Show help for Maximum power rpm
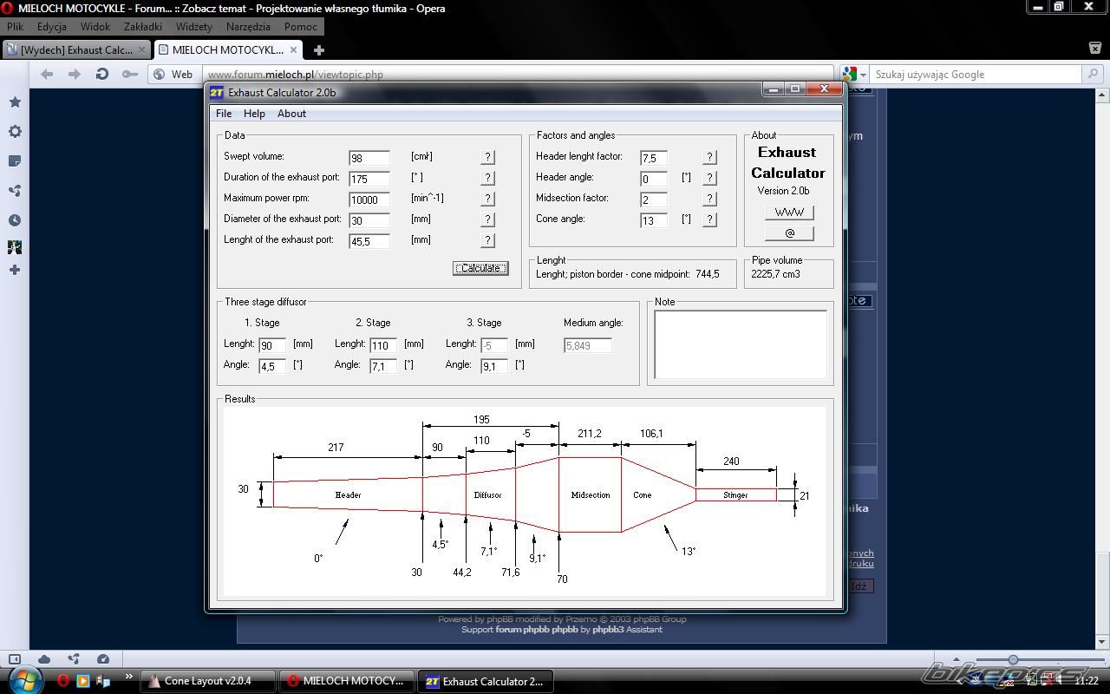The height and width of the screenshot is (694, 1110). [x=487, y=199]
